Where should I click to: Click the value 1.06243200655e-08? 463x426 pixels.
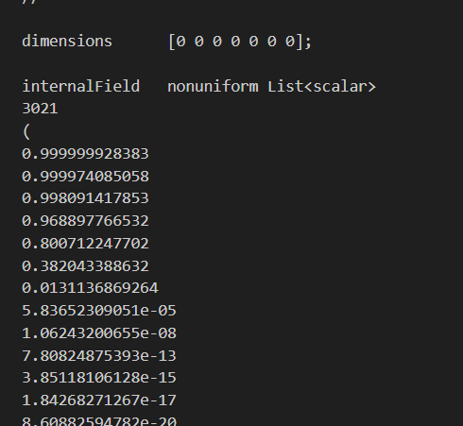pyautogui.click(x=99, y=333)
